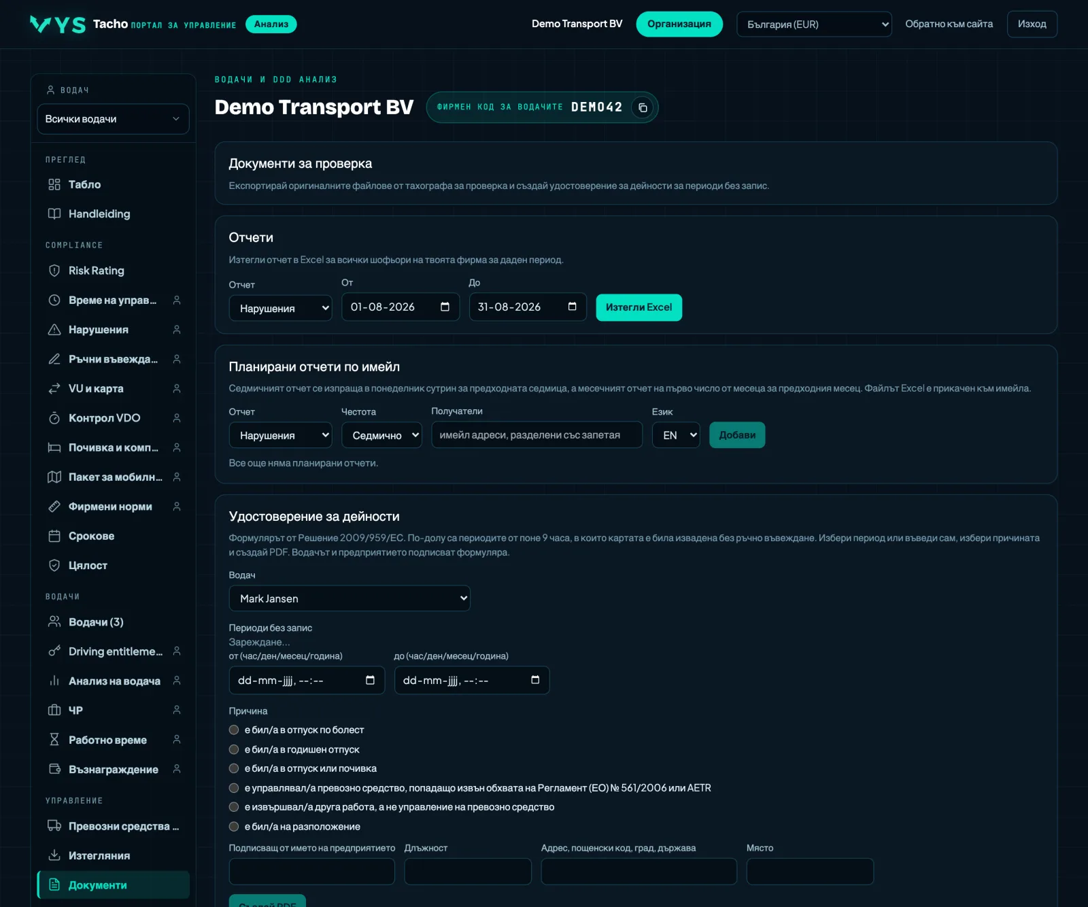Click the Изтегляния download icon
This screenshot has width=1088, height=907.
(54, 855)
